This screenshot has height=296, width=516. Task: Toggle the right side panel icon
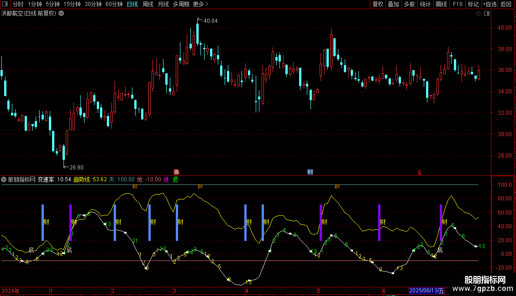point(486,14)
